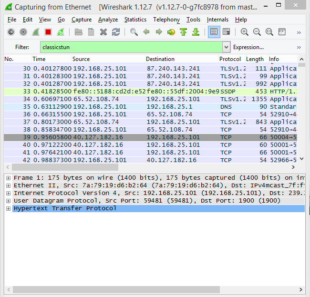Open the Statistics menu

[135, 20]
